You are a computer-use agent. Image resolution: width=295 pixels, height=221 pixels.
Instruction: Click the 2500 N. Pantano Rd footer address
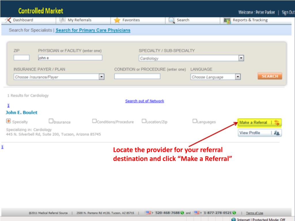(x=105, y=213)
